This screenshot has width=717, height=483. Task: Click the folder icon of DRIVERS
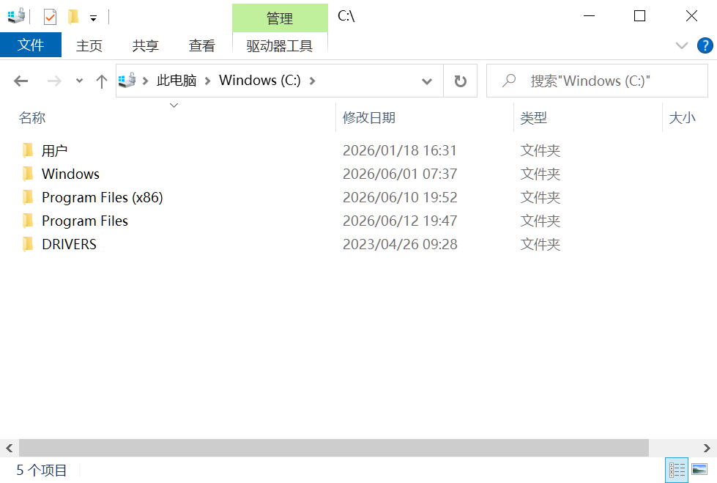[x=28, y=243]
